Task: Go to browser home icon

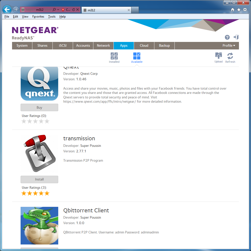Action: pos(233,10)
